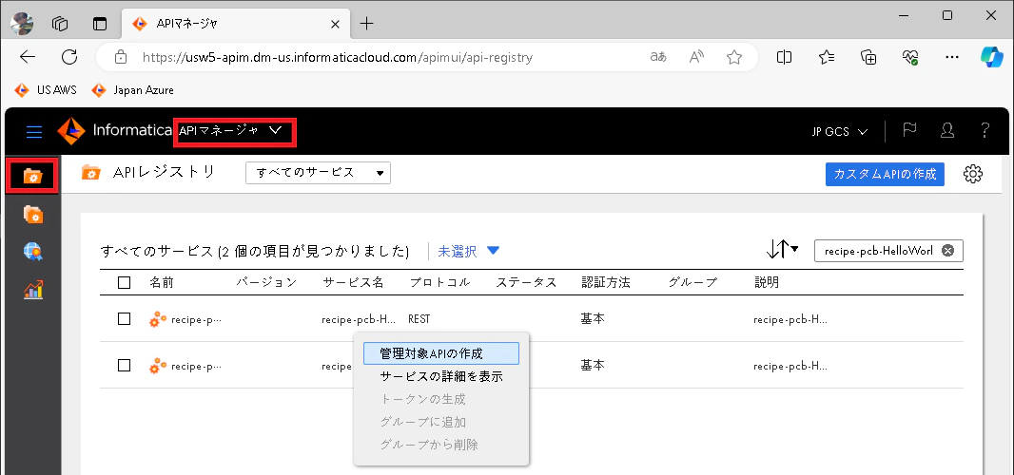The width and height of the screenshot is (1014, 475).
Task: Open the browser split screen icon
Action: point(784,57)
